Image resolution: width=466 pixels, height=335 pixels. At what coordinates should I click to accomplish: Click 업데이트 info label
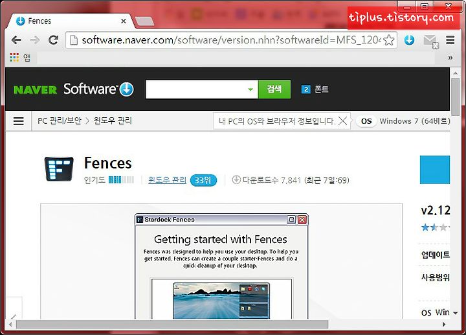pos(436,255)
